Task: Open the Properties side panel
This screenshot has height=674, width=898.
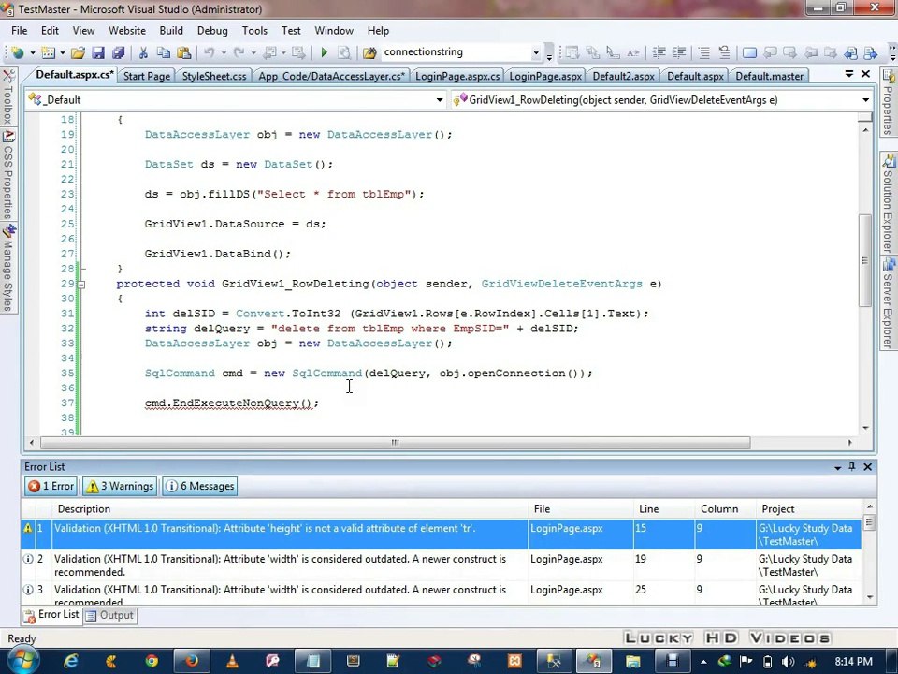Action: (889, 102)
